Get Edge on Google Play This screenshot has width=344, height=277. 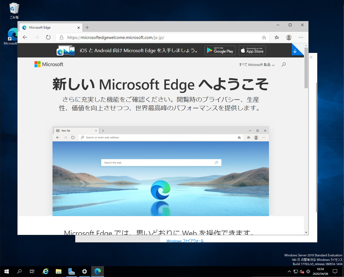(x=220, y=50)
